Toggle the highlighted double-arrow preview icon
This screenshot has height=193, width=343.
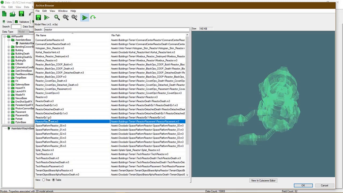click(x=85, y=17)
